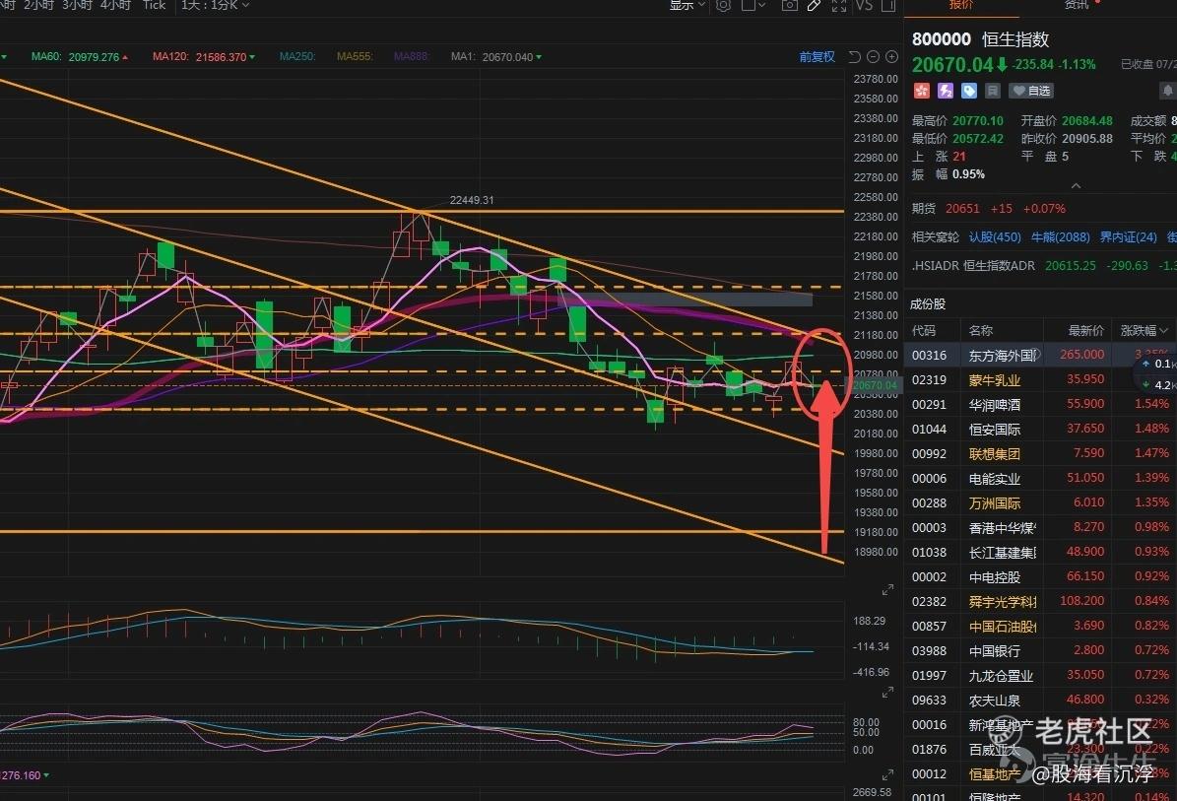Sort by the 最新价 column header
Viewport: 1177px width, 801px height.
click(x=1086, y=330)
